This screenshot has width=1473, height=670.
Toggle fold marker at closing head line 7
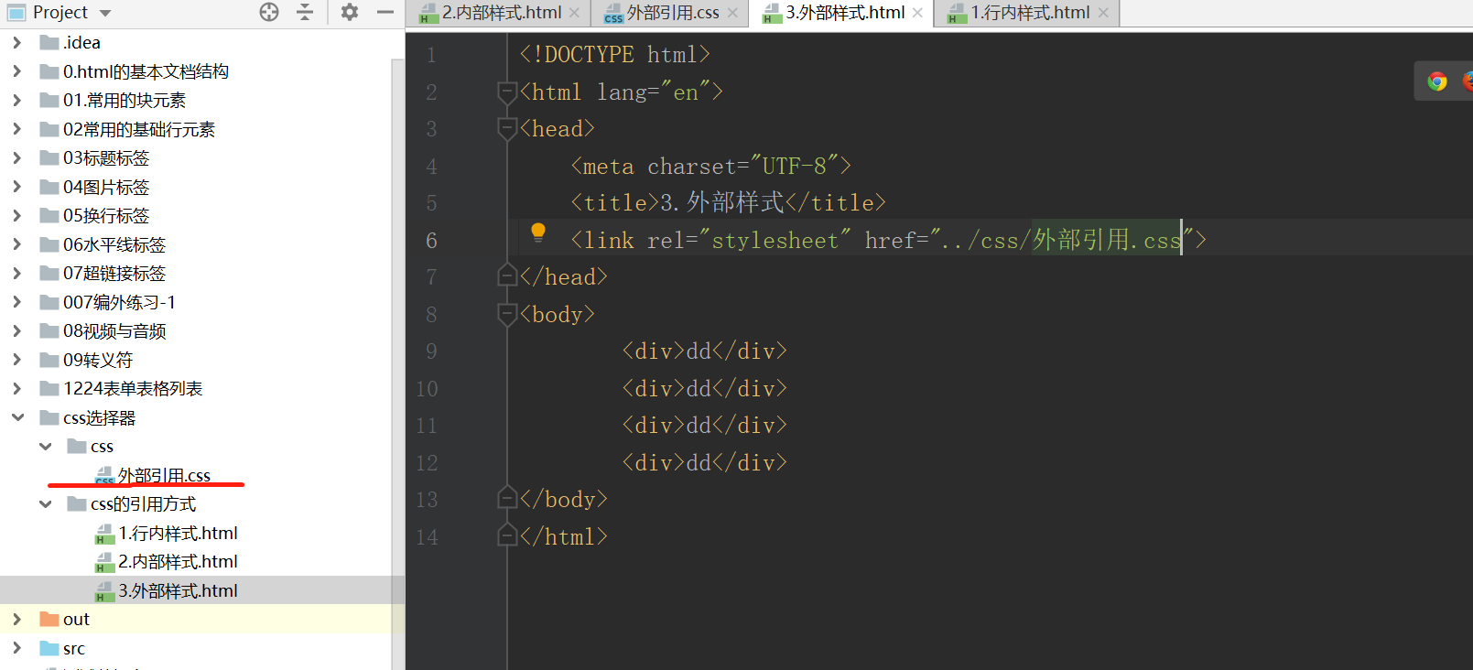pos(506,276)
